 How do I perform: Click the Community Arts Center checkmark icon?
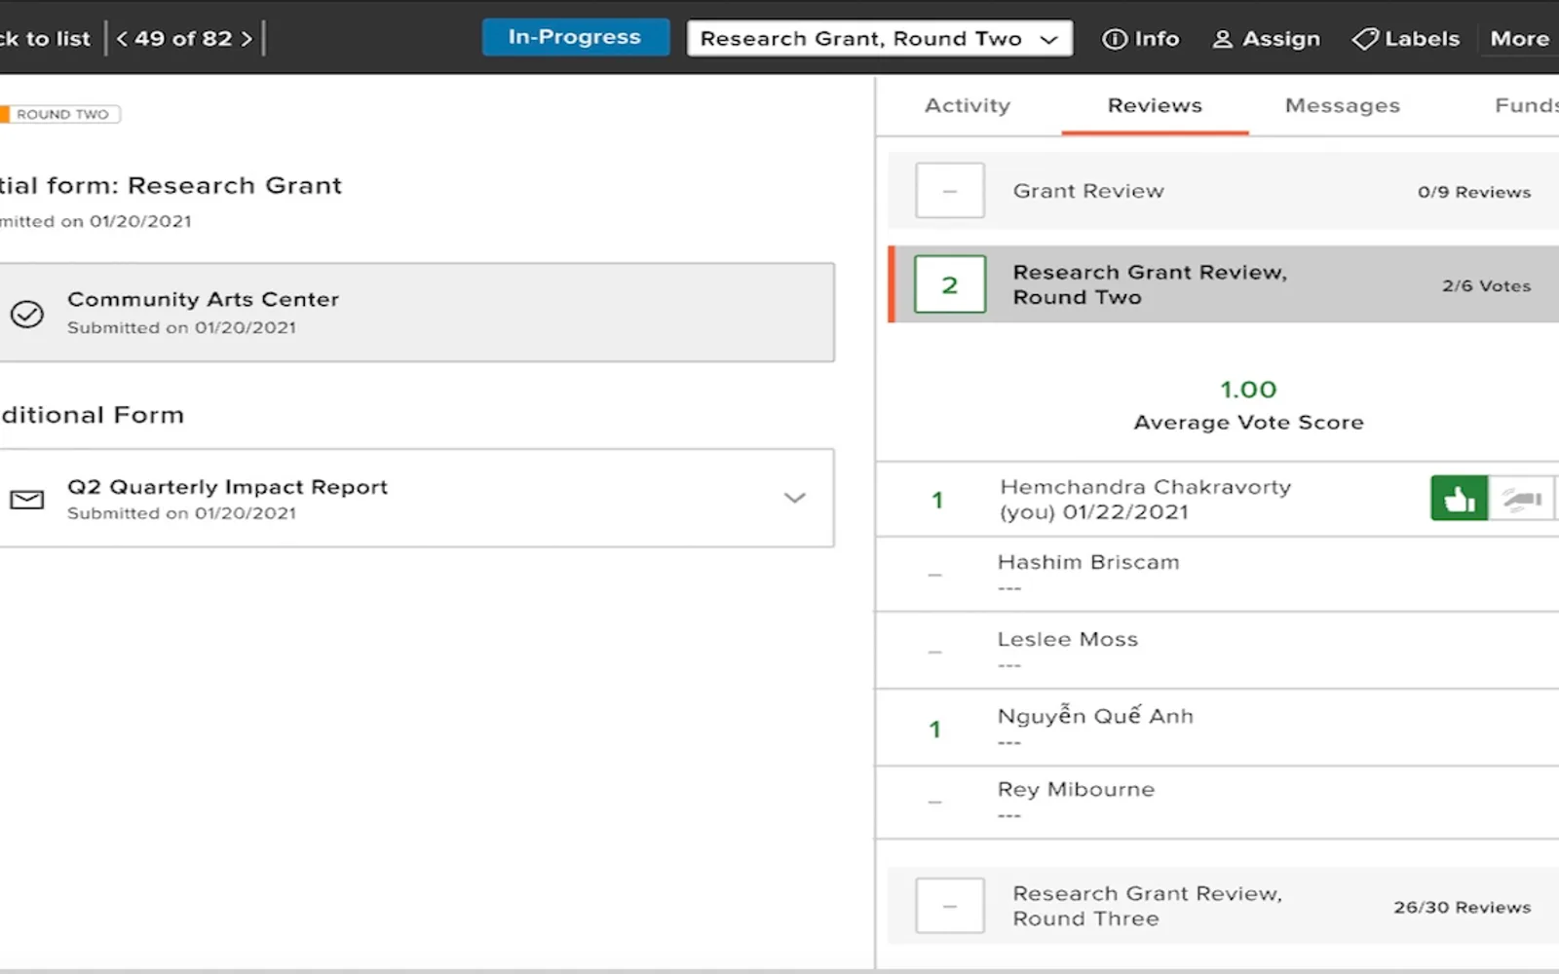click(x=27, y=314)
